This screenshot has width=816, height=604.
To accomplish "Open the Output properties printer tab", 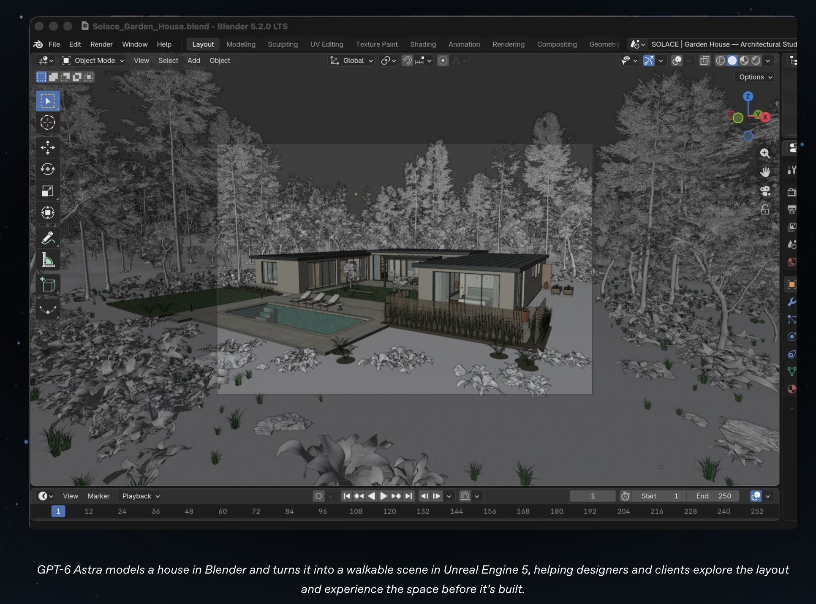I will [792, 210].
